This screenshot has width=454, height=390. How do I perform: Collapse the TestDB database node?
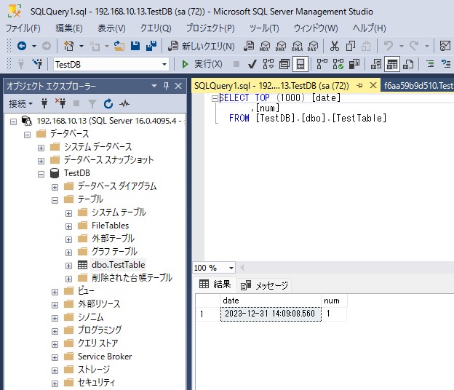point(41,175)
